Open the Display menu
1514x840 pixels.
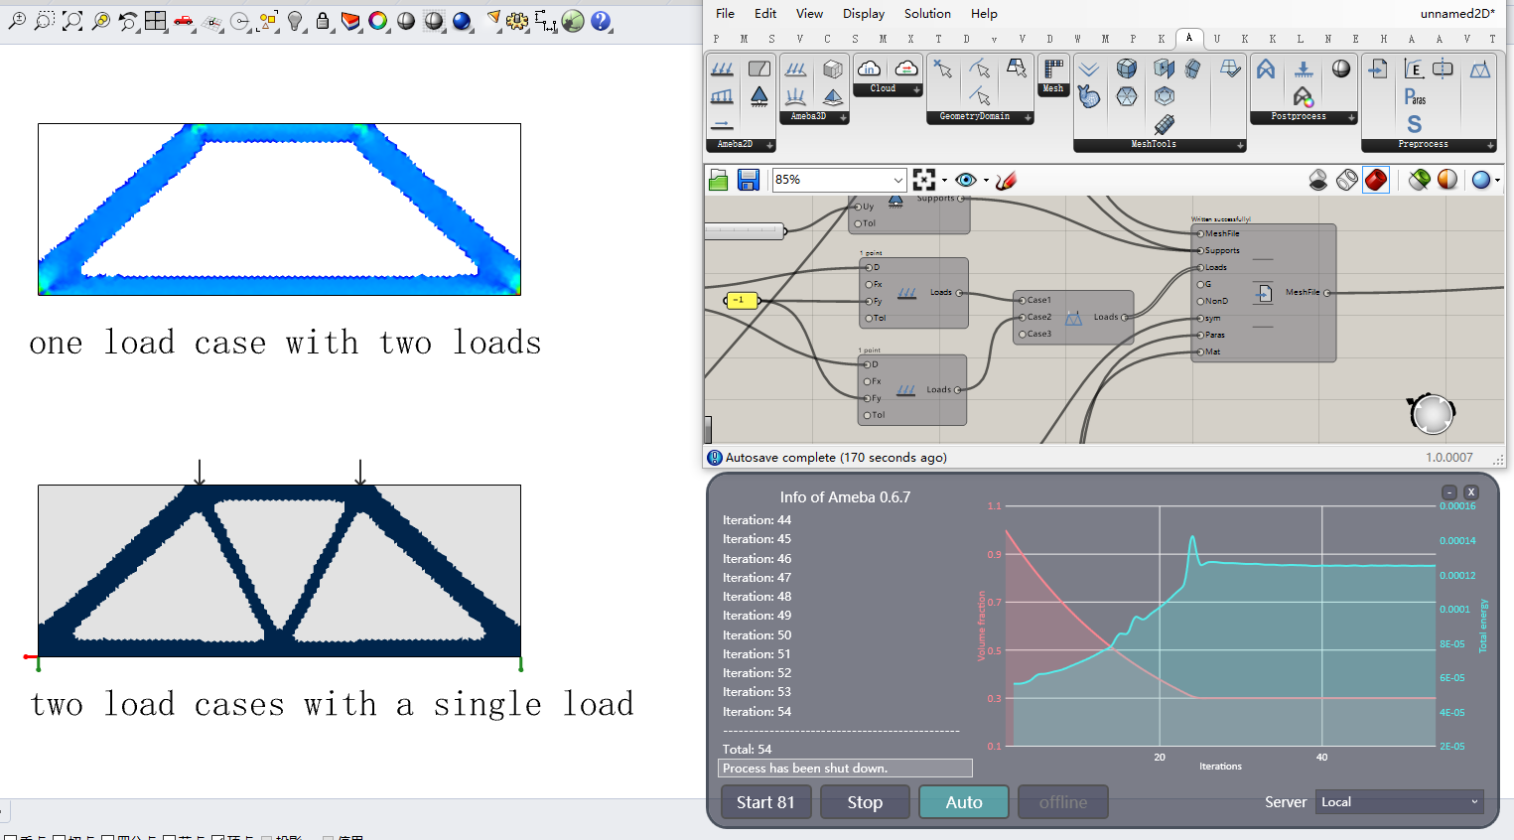pos(864,14)
